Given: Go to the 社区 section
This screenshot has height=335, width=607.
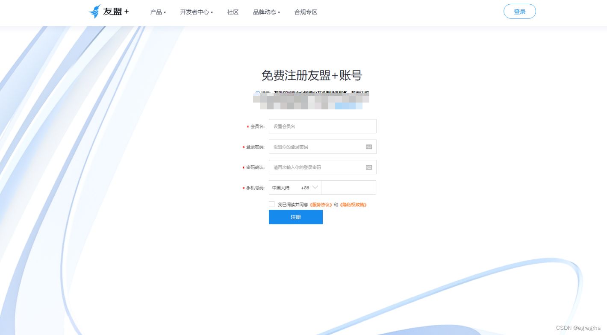Looking at the screenshot, I should click(x=232, y=12).
